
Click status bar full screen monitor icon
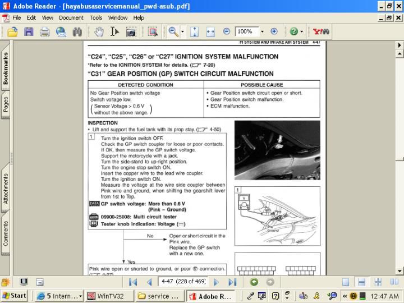24,282
